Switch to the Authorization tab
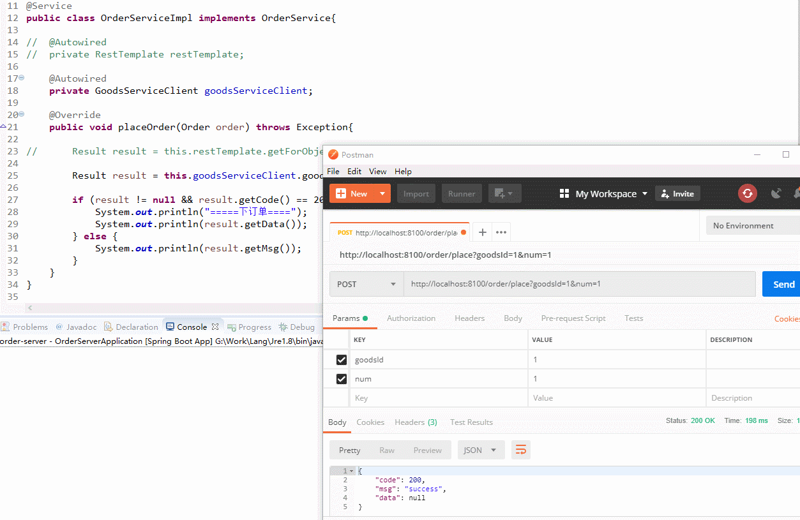800x520 pixels. (x=411, y=318)
